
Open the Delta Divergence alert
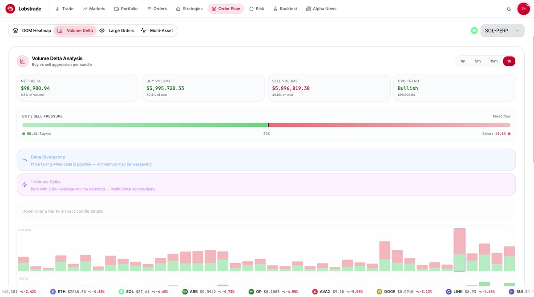click(x=266, y=160)
